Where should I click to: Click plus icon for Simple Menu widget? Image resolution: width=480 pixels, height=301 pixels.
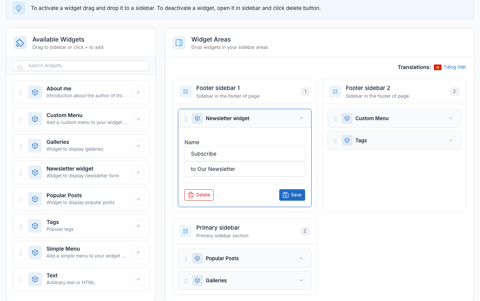(x=138, y=253)
